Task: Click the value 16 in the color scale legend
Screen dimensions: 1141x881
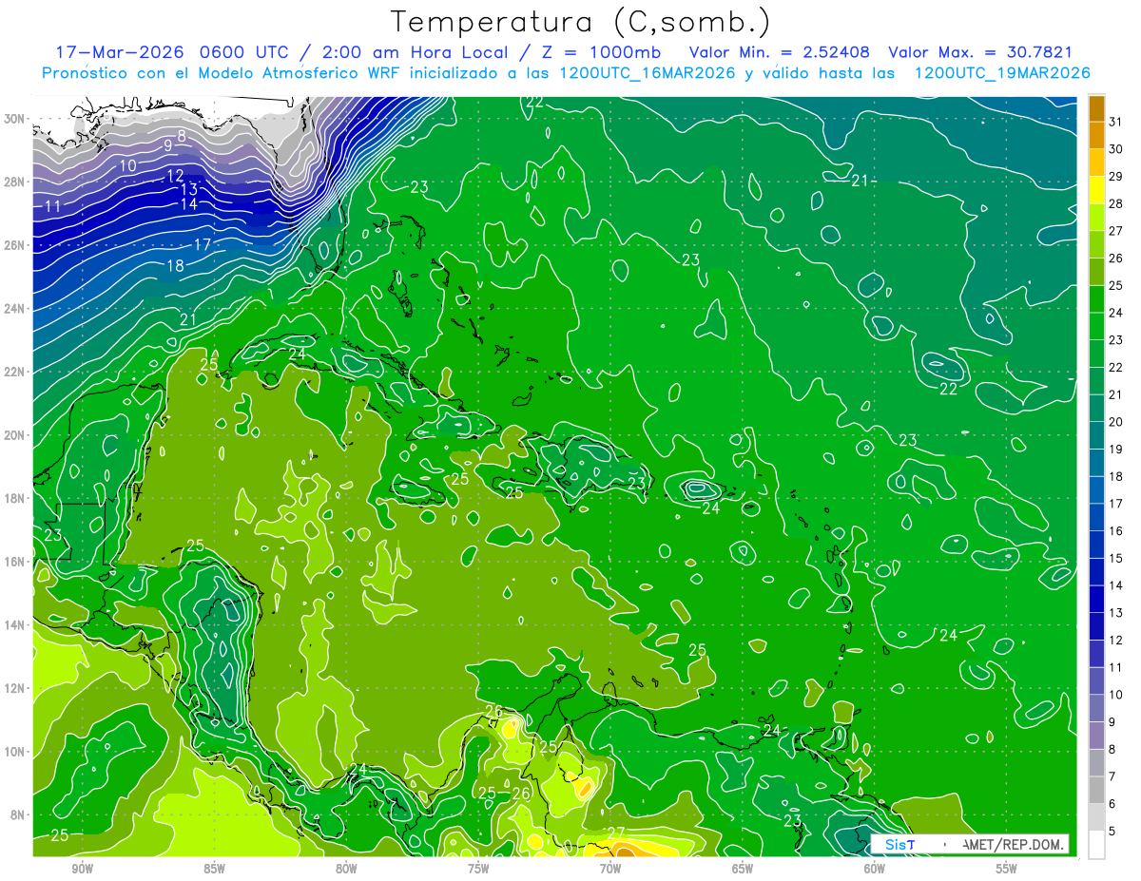Action: tap(1115, 531)
